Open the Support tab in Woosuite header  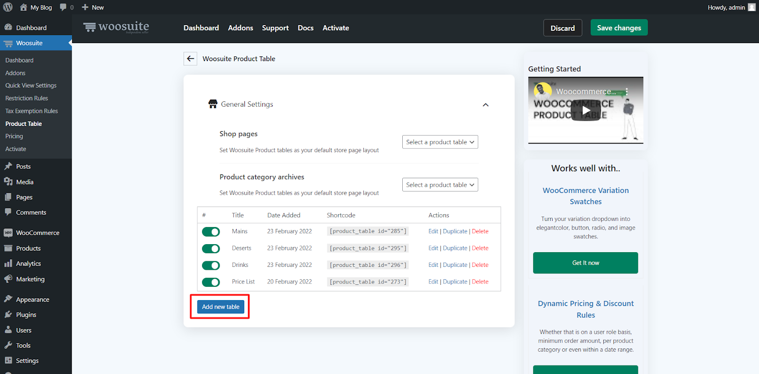275,28
